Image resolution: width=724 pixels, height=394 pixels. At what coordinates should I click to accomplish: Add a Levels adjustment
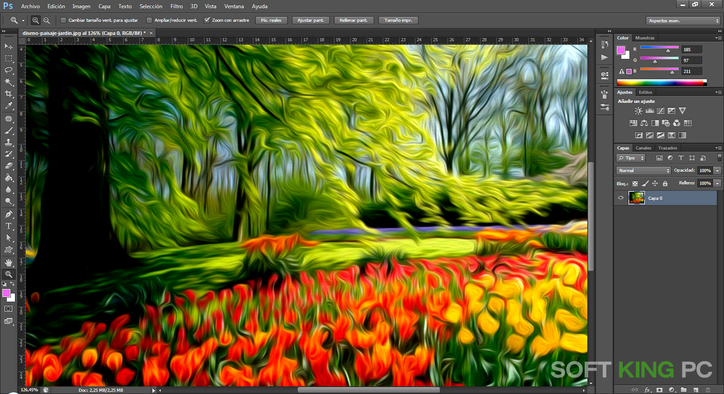coord(650,111)
